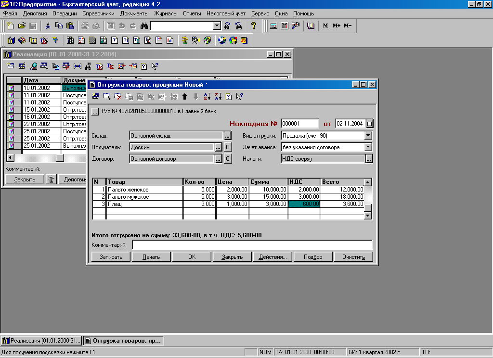This screenshot has width=493, height=358.
Task: Open the Склад selection ellipsis button
Action: (x=228, y=136)
